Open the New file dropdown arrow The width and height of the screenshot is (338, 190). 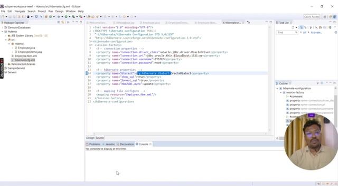(6, 16)
